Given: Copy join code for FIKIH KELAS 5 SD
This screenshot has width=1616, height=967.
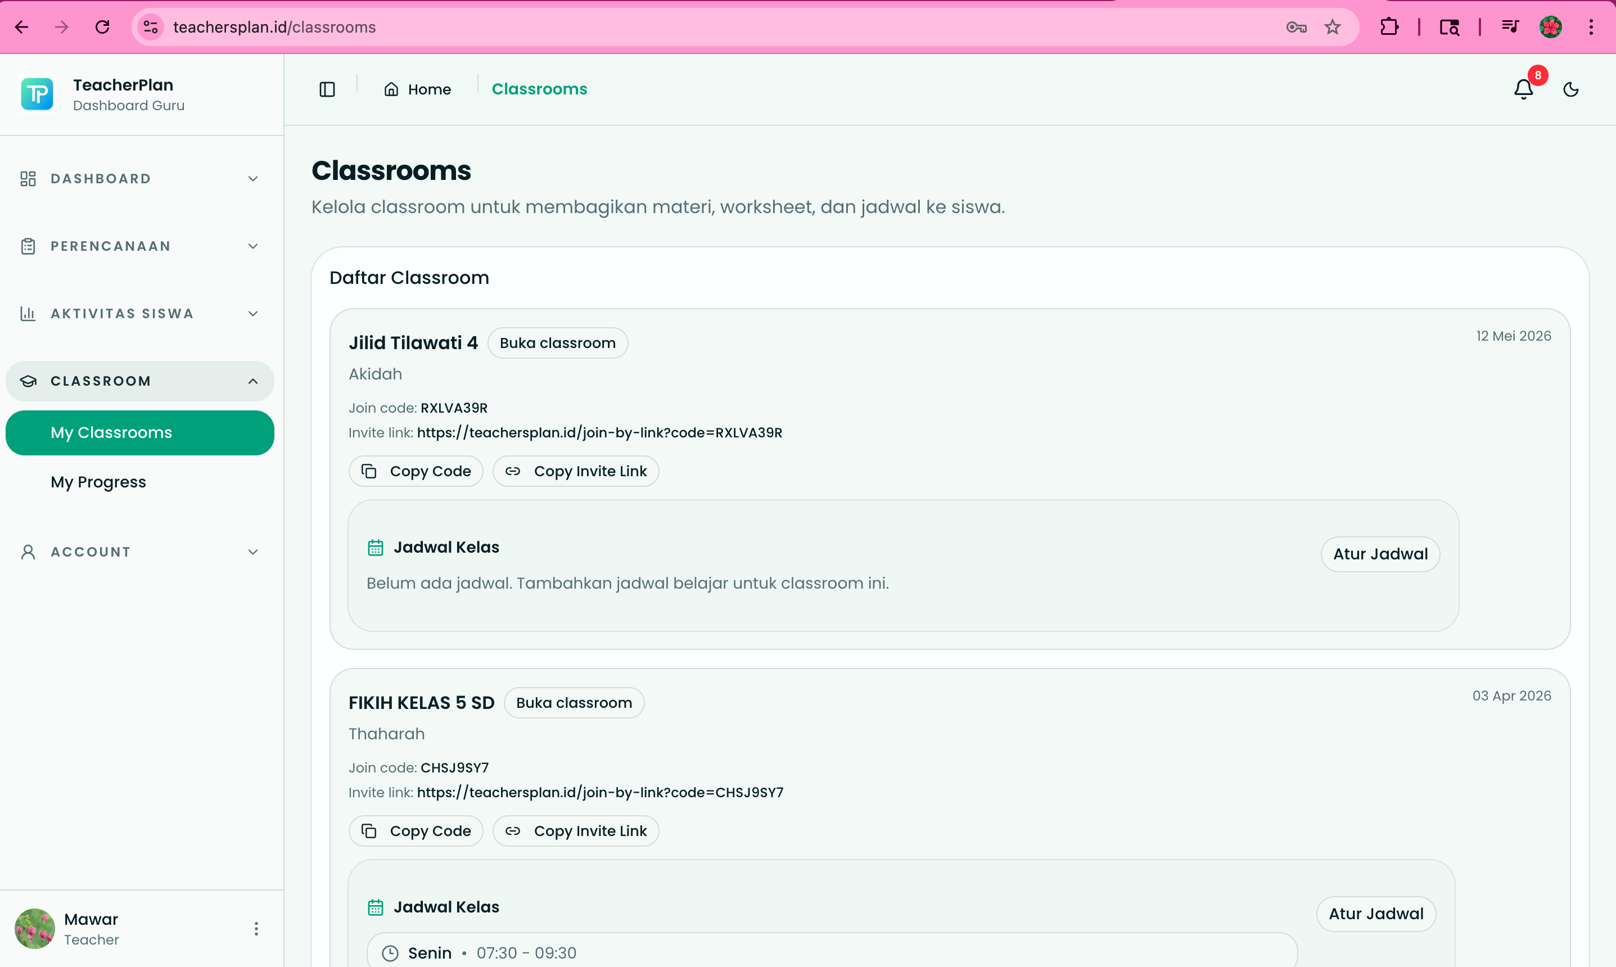Looking at the screenshot, I should click(x=416, y=831).
